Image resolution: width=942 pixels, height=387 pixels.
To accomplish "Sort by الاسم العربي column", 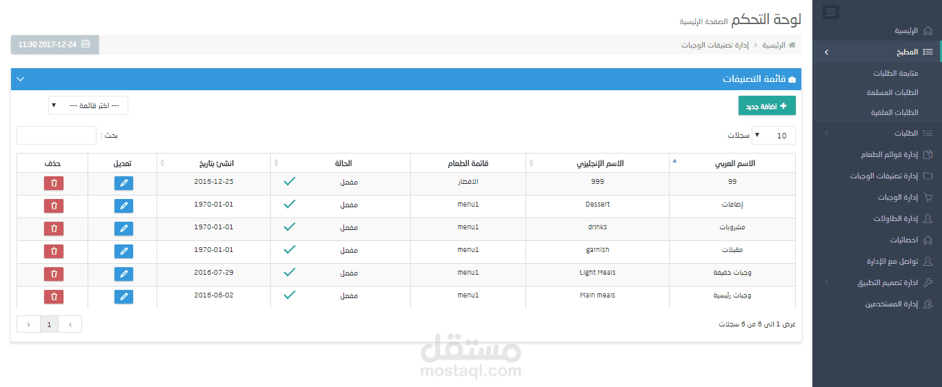I will coord(732,163).
